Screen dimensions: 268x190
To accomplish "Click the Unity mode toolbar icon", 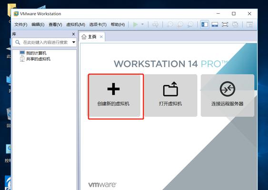I will [235, 24].
